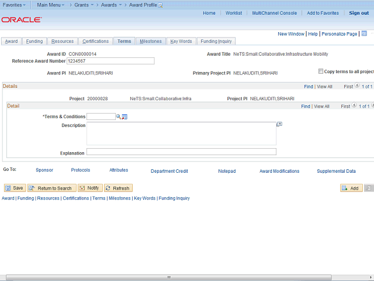Click the Oracle logo
The height and width of the screenshot is (281, 374).
pyautogui.click(x=22, y=19)
